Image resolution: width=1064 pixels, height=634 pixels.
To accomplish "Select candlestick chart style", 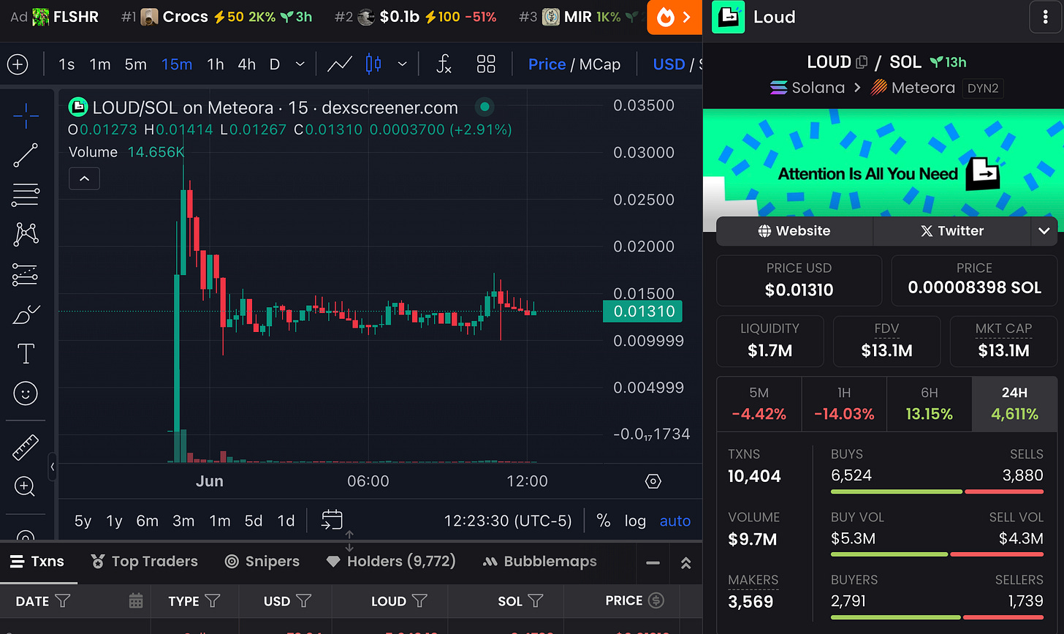I will (x=373, y=64).
